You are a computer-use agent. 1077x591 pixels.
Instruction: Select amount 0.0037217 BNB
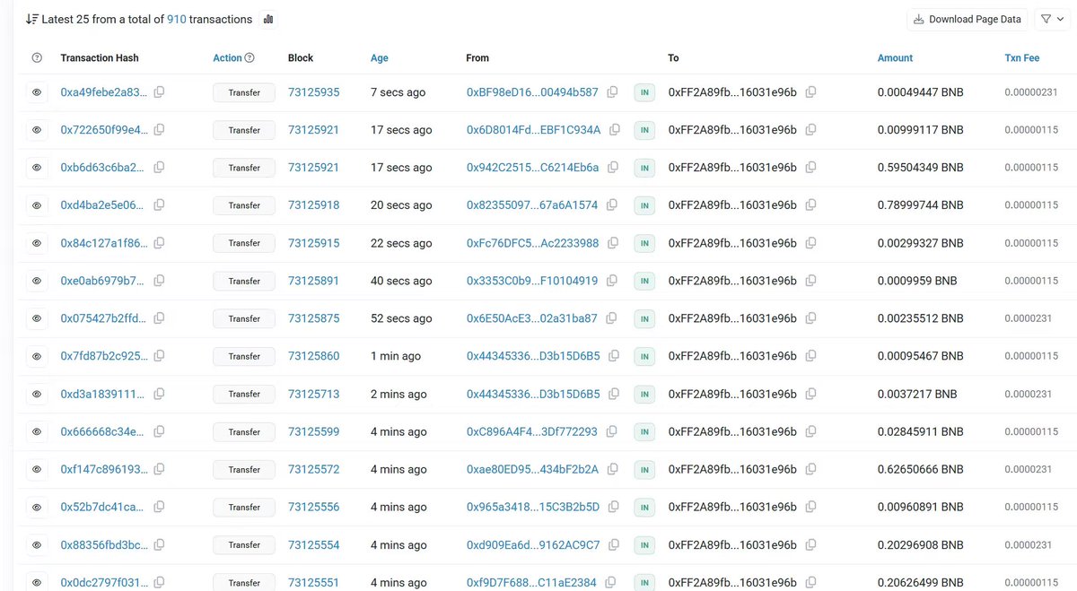(917, 394)
